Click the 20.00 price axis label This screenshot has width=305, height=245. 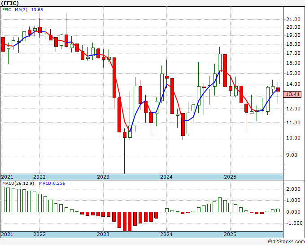point(293,27)
